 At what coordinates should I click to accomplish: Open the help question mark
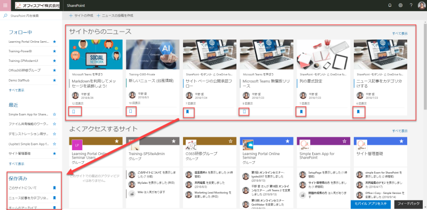pos(411,5)
